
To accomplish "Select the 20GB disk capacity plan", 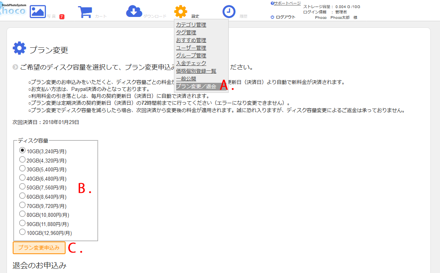I will pyautogui.click(x=22, y=159).
